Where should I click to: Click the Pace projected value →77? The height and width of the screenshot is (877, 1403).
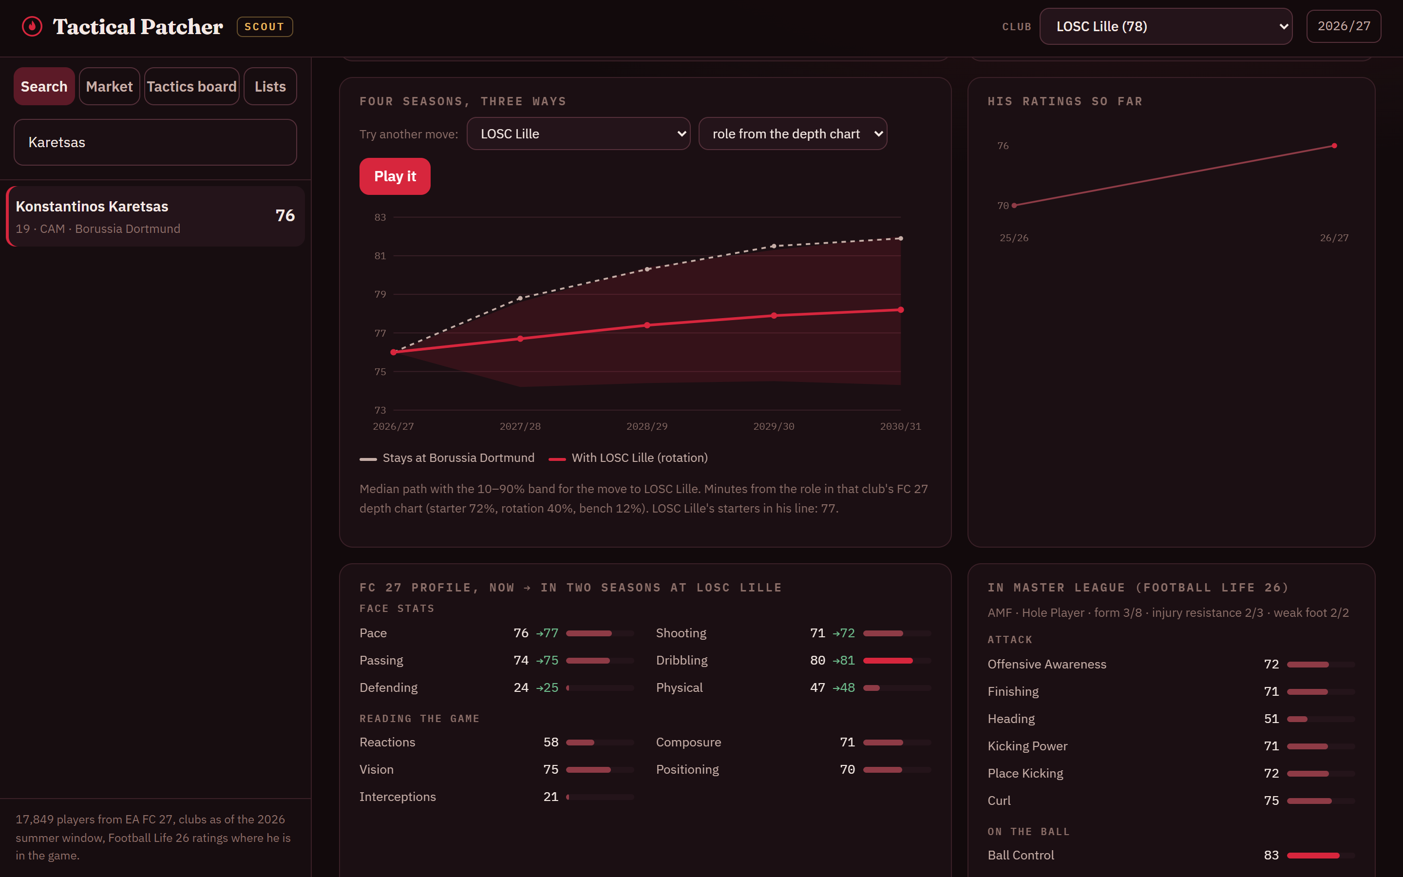pos(547,633)
